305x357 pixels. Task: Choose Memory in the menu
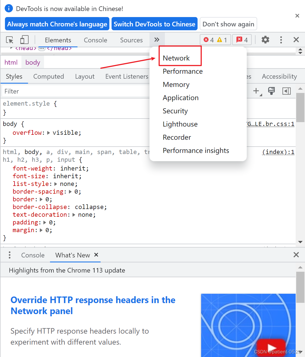click(176, 84)
